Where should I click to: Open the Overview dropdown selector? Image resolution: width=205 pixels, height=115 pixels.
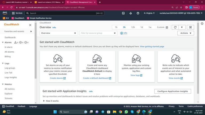coord(58,33)
